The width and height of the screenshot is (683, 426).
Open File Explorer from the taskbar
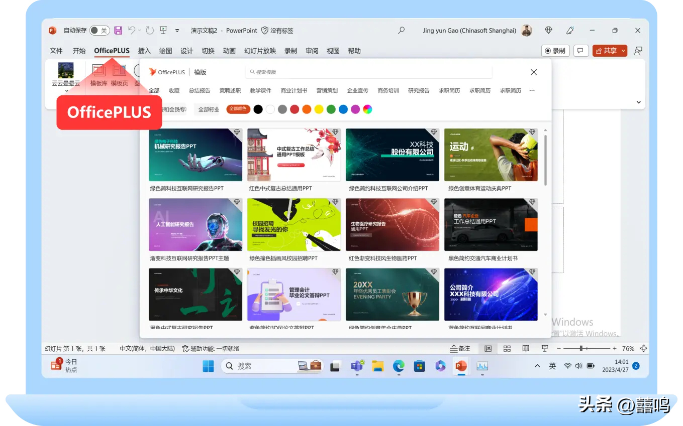(378, 366)
